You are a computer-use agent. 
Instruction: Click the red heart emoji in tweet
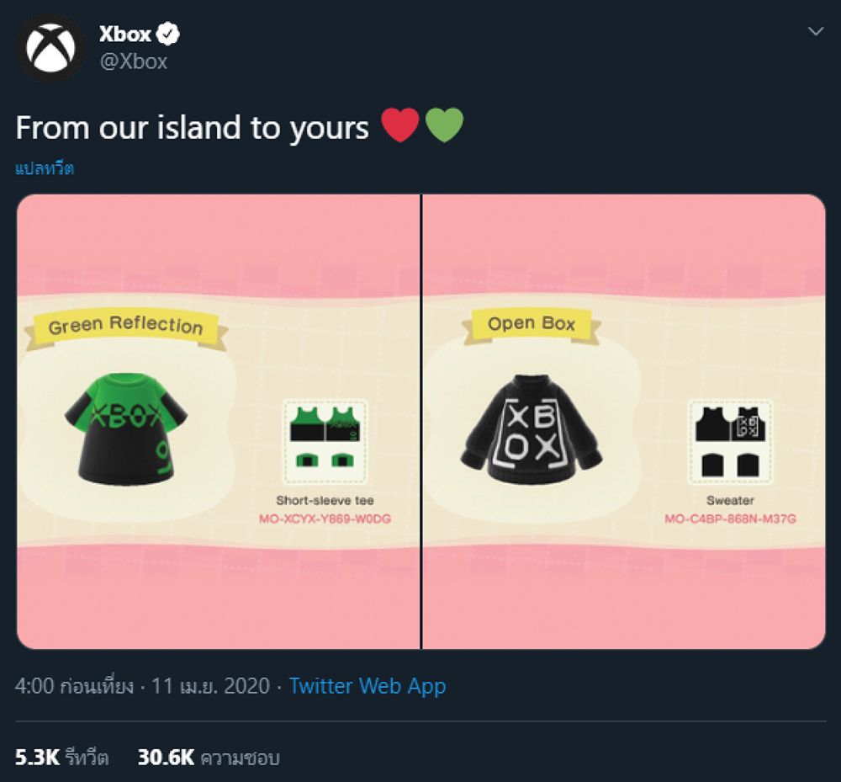coord(400,127)
